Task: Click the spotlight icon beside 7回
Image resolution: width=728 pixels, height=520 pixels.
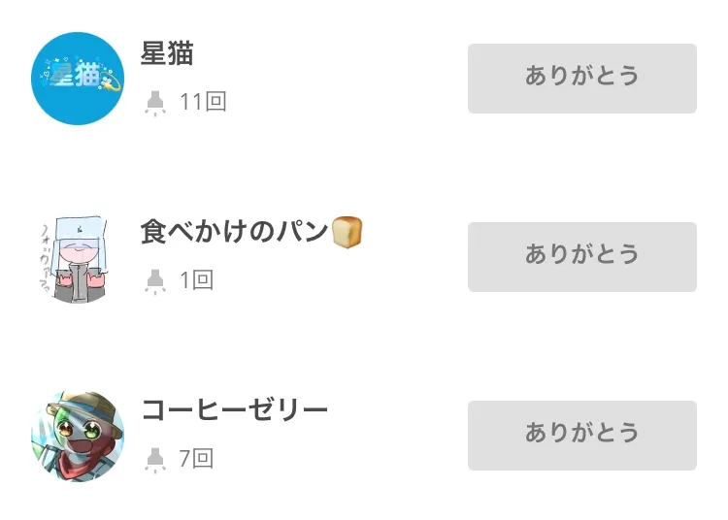Action: pos(154,459)
